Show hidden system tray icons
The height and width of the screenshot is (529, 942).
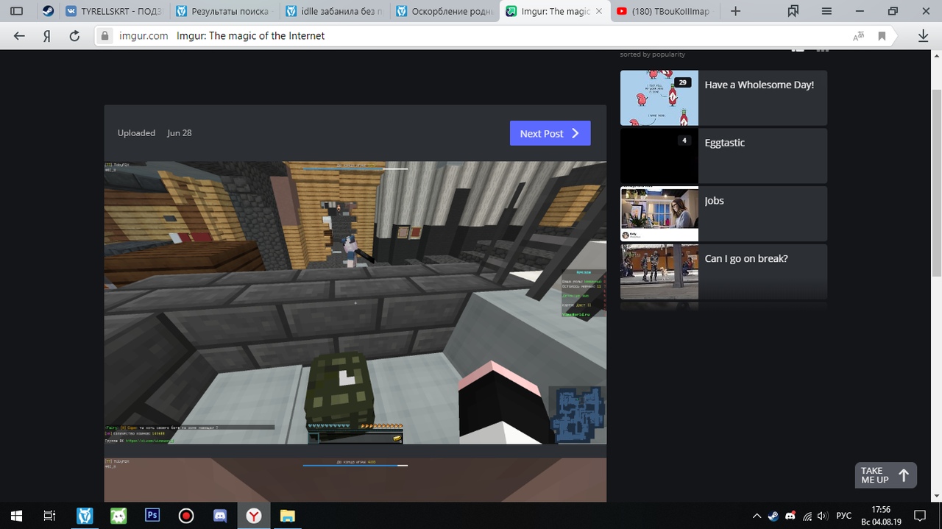tap(757, 516)
